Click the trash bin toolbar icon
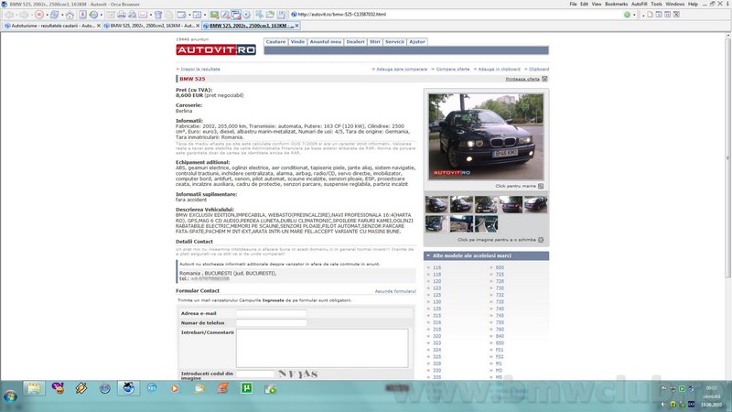 pyautogui.click(x=158, y=15)
